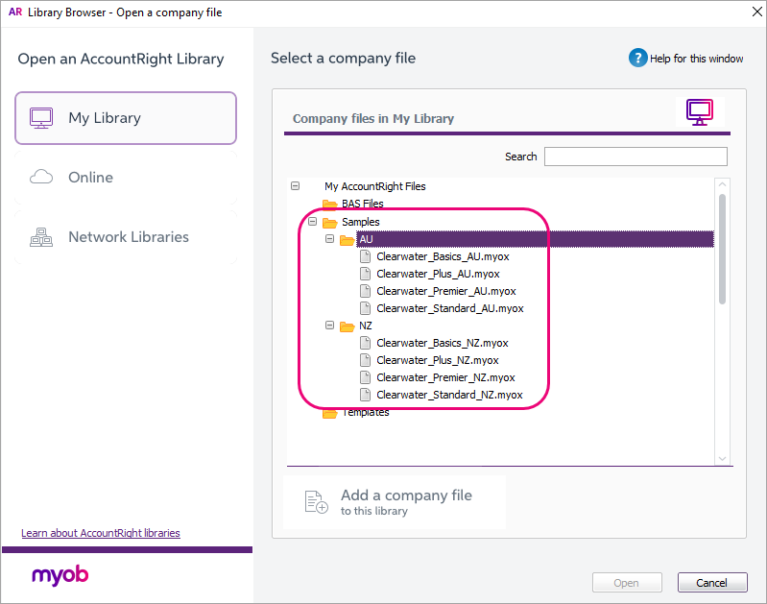Image resolution: width=767 pixels, height=604 pixels.
Task: Click the add company file document icon
Action: click(316, 501)
